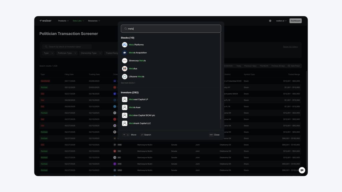This screenshot has width=342, height=192.
Task: Click the LPLA ticker icon in the table
Action: (115, 170)
